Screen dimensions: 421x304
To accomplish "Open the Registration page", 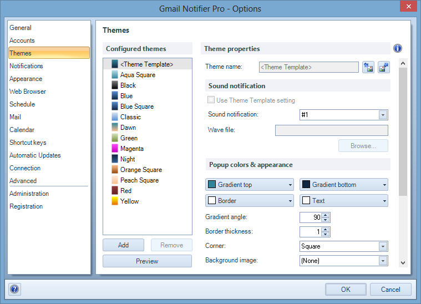I will tap(26, 206).
